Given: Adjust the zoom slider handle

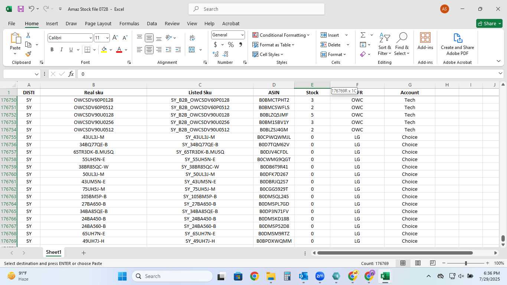Looking at the screenshot, I should tap(466, 263).
